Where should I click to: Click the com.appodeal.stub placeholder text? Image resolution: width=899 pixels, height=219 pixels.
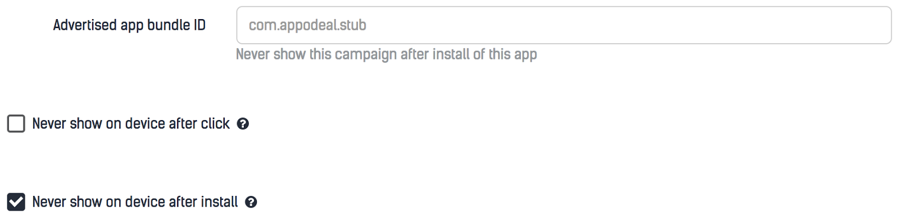307,25
